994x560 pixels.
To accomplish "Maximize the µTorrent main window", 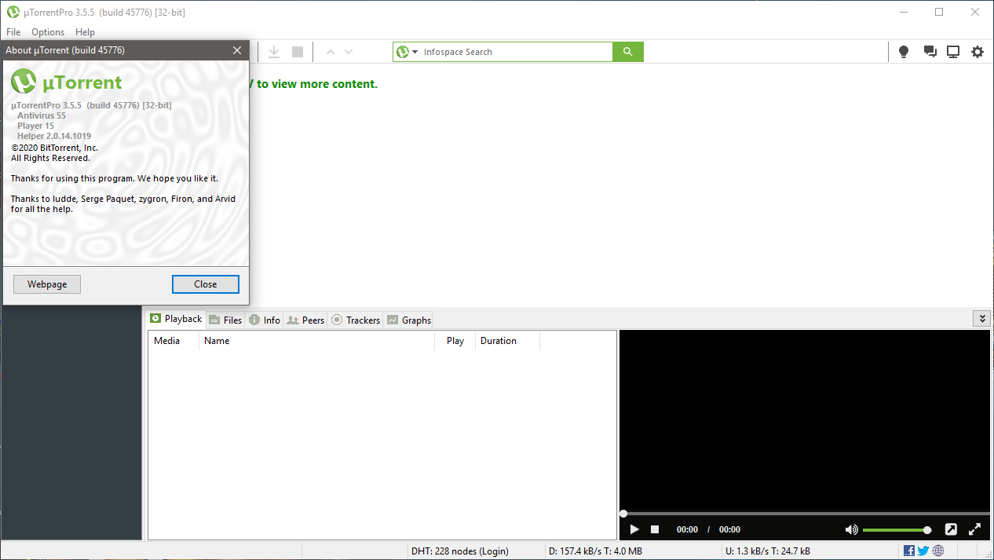I will [x=939, y=12].
